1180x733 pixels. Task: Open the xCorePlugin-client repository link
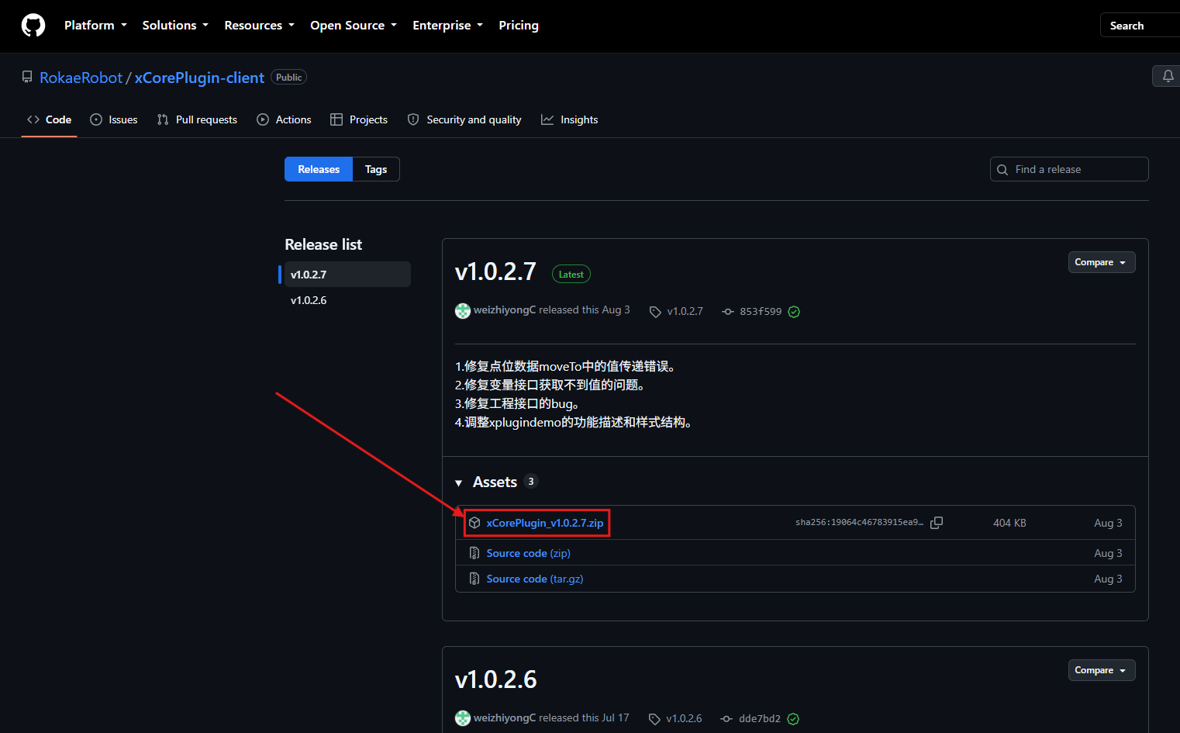pos(199,78)
